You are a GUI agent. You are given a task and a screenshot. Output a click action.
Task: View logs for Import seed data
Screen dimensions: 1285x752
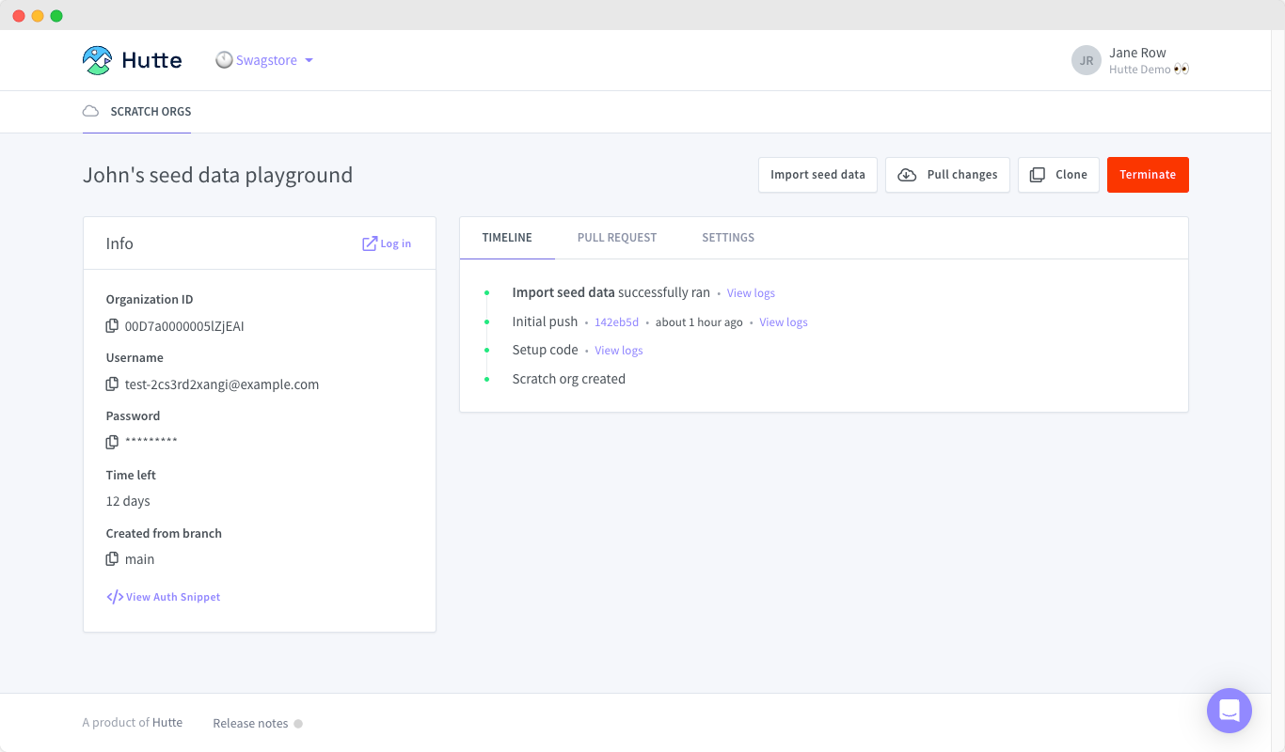751,293
